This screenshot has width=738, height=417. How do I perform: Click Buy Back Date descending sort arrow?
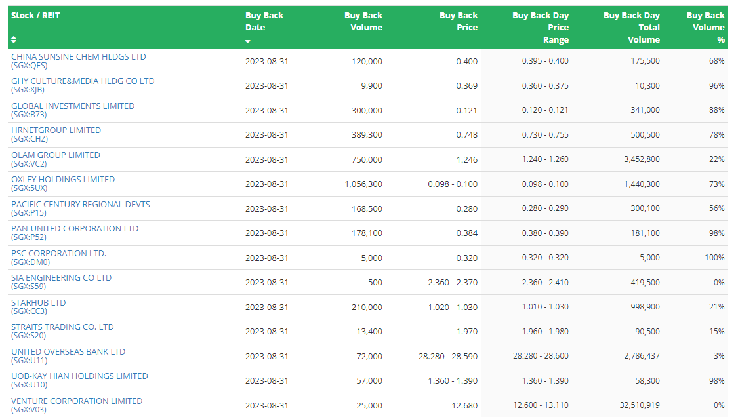248,41
